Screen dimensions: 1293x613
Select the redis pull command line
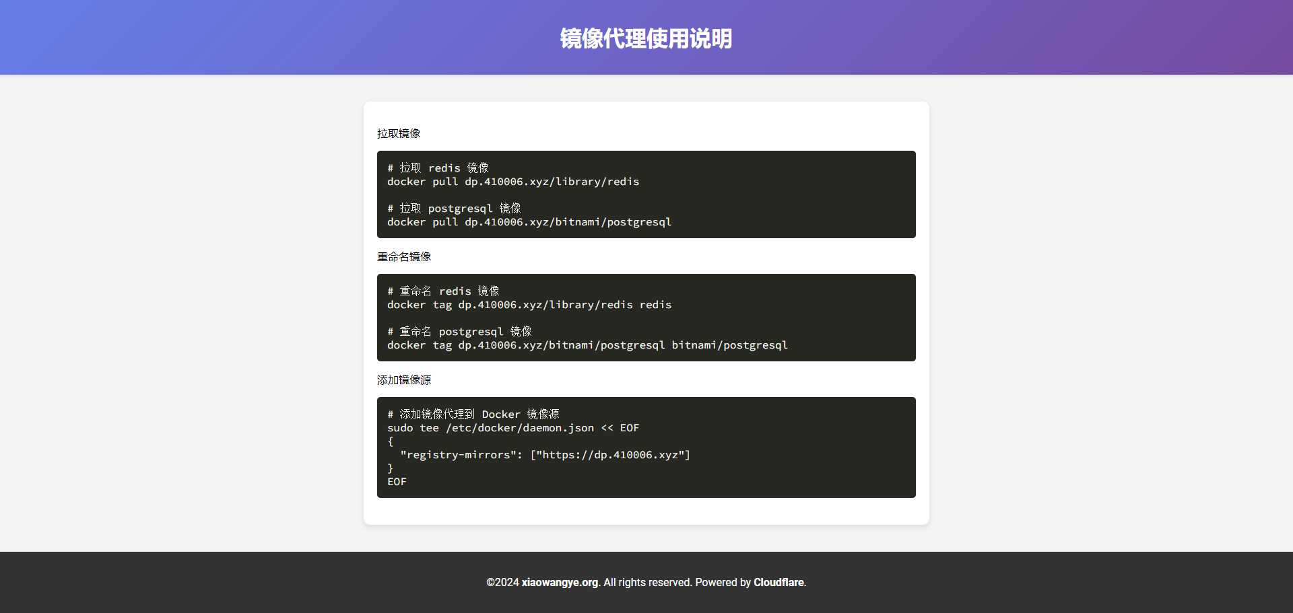tap(513, 182)
